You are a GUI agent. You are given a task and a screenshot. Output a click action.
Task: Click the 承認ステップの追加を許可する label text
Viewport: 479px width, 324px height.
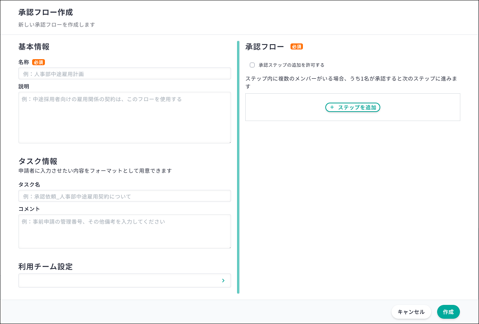291,65
